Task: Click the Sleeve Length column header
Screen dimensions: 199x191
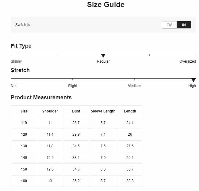Action: pos(103,111)
